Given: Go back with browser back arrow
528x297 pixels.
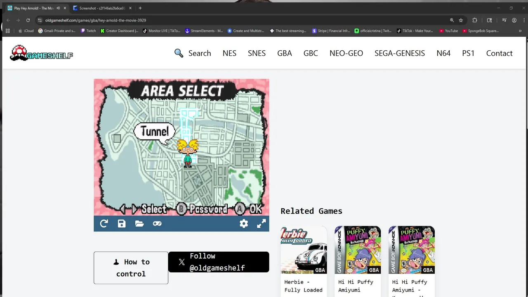Looking at the screenshot, I should click(x=8, y=20).
